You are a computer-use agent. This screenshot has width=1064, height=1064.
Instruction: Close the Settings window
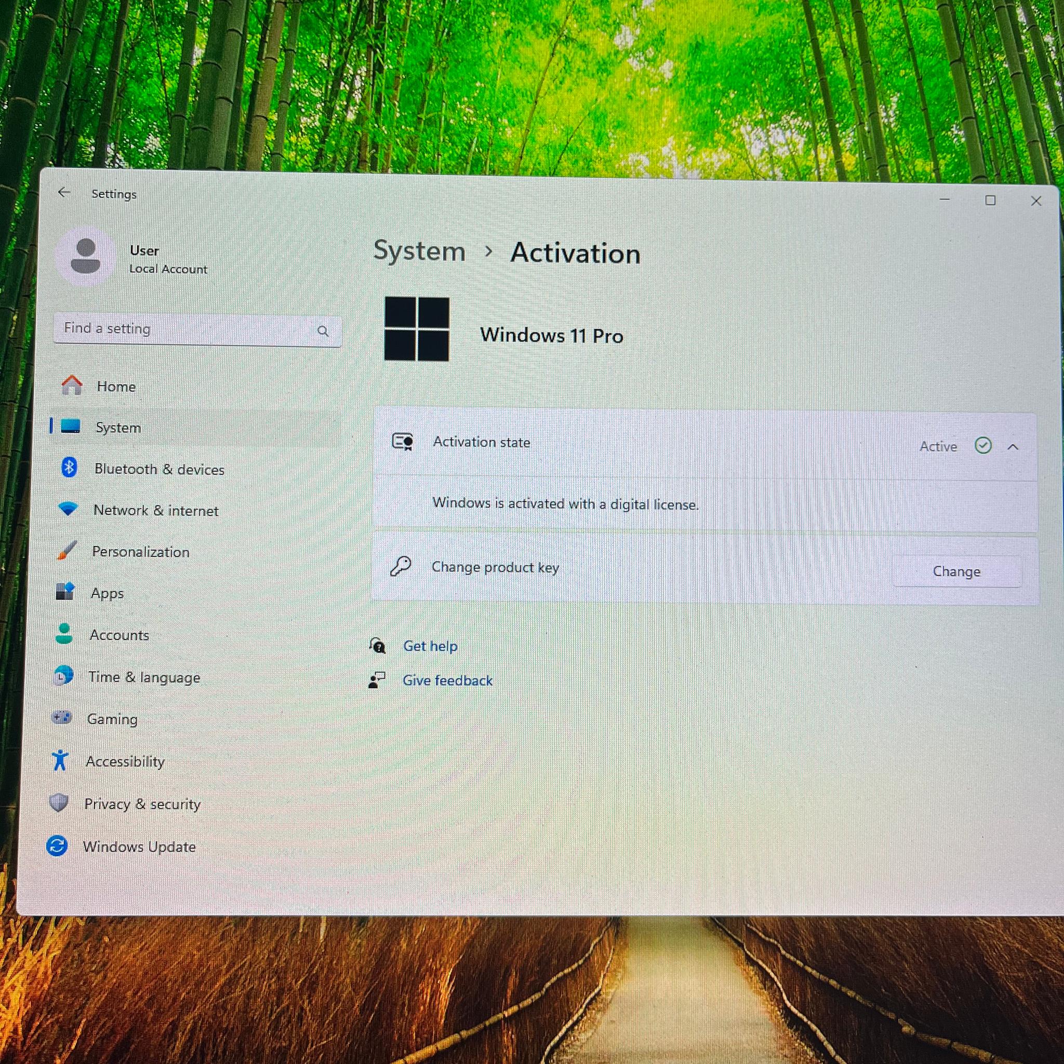pyautogui.click(x=1036, y=201)
